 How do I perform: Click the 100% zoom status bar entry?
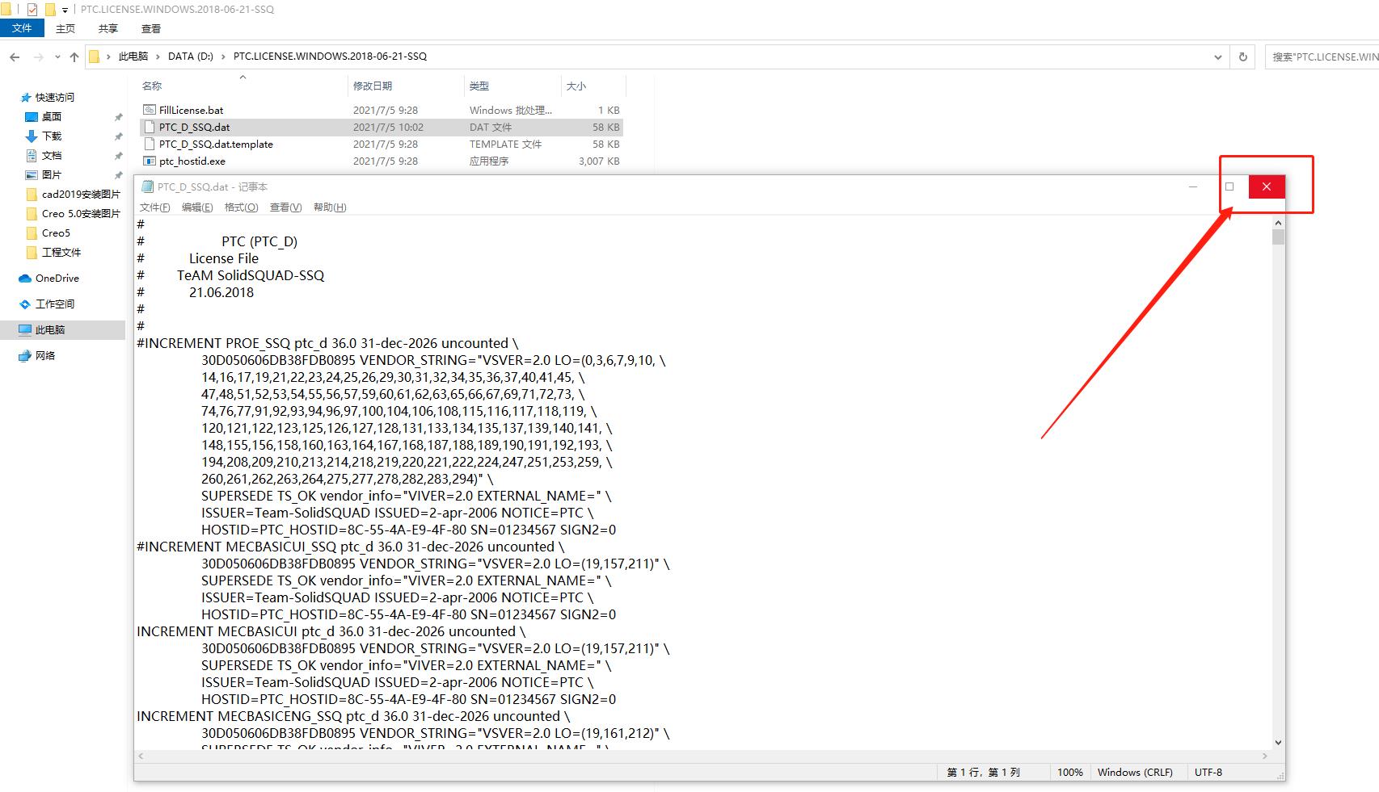point(1070,773)
